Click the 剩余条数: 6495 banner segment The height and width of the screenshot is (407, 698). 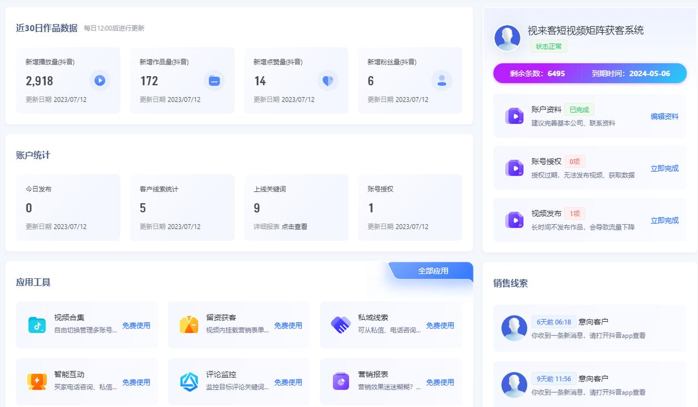[537, 73]
